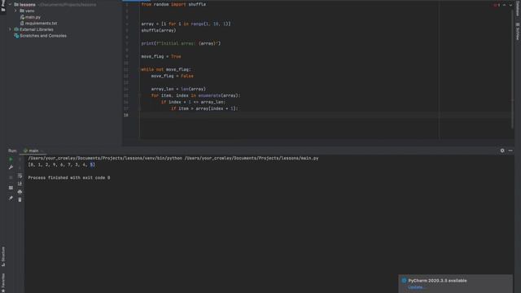Place cursor on empty editor line 18
Screen dimensions: 521x293
click(x=289, y=115)
